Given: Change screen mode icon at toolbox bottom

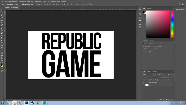Looking at the screenshot, I should (x=2, y=71).
